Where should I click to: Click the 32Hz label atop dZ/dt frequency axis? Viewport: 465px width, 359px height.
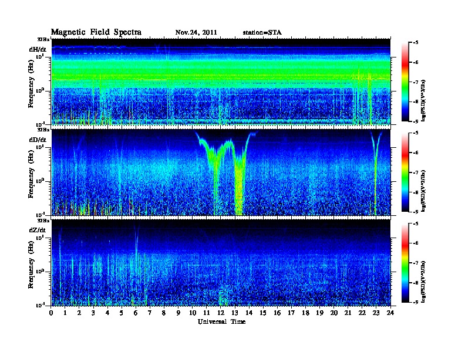(x=43, y=221)
